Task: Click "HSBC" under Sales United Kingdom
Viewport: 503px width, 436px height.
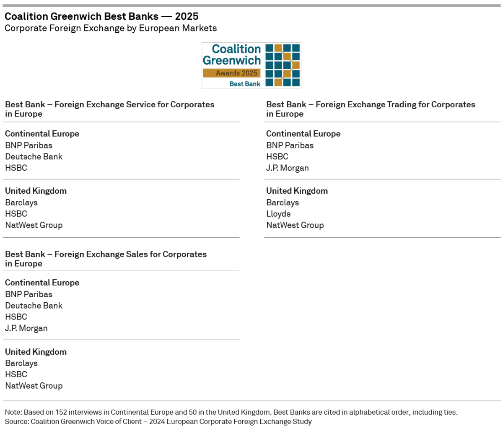Action: 16,374
